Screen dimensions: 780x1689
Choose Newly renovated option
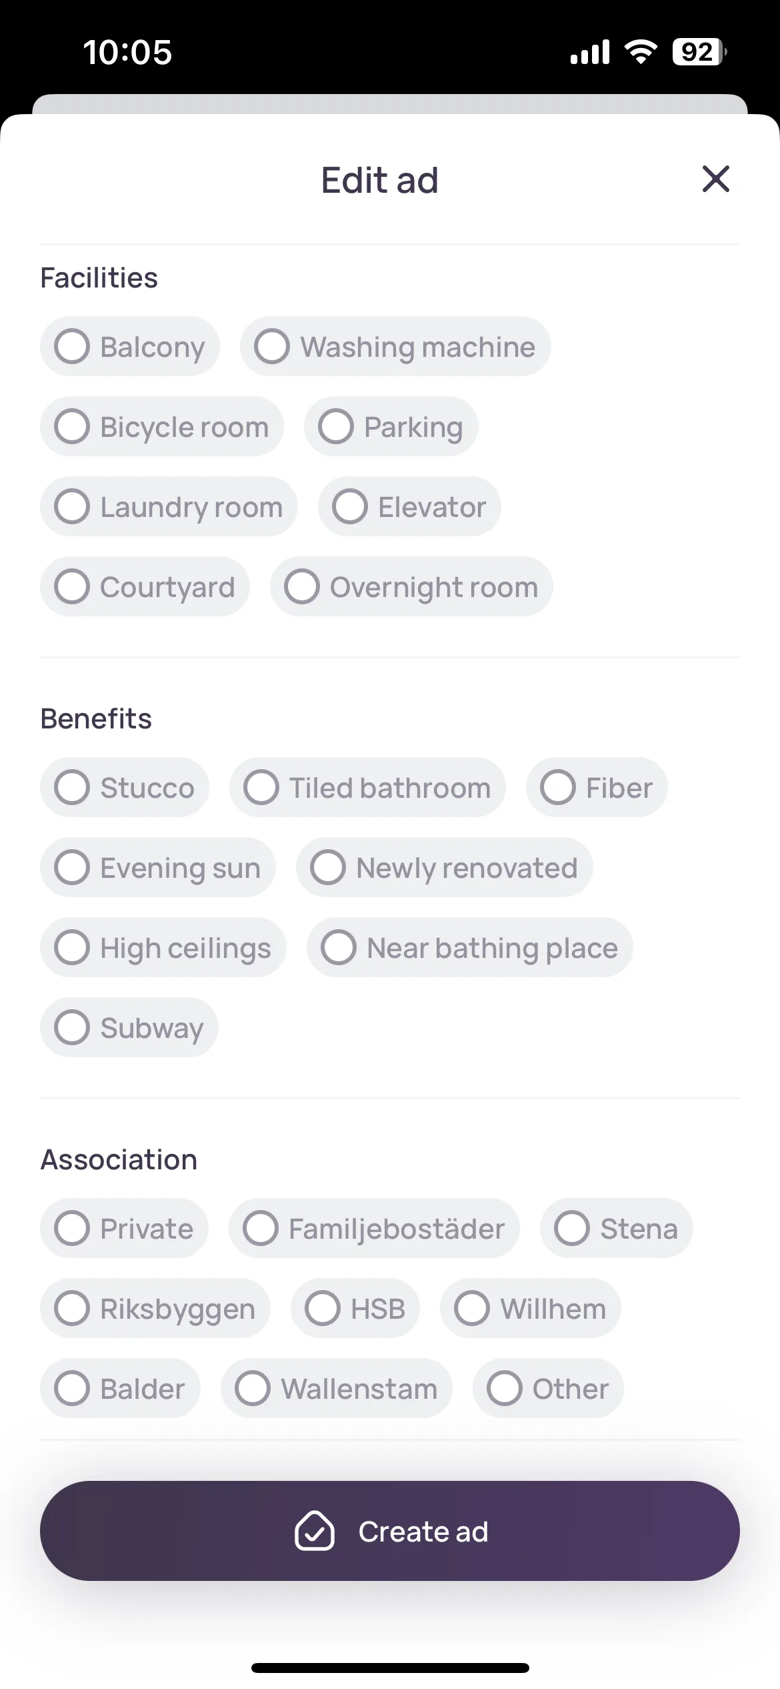[x=445, y=867]
